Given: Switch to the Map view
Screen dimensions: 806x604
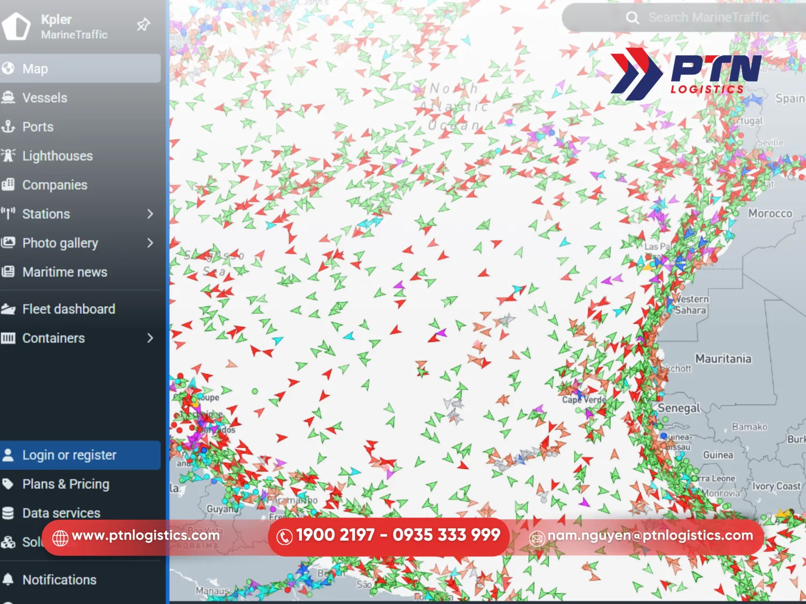Looking at the screenshot, I should [34, 68].
